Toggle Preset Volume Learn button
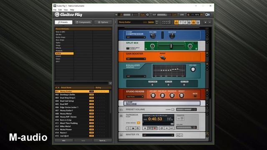The image size is (267, 150). pyautogui.click(x=173, y=110)
